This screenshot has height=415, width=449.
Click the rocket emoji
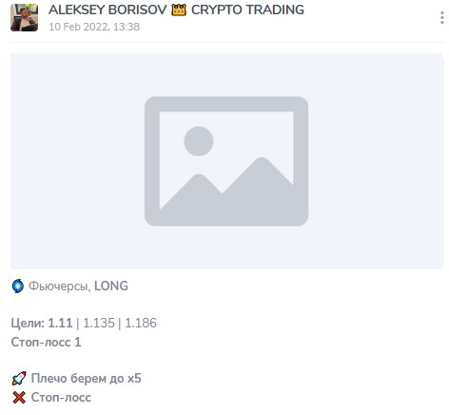point(19,379)
